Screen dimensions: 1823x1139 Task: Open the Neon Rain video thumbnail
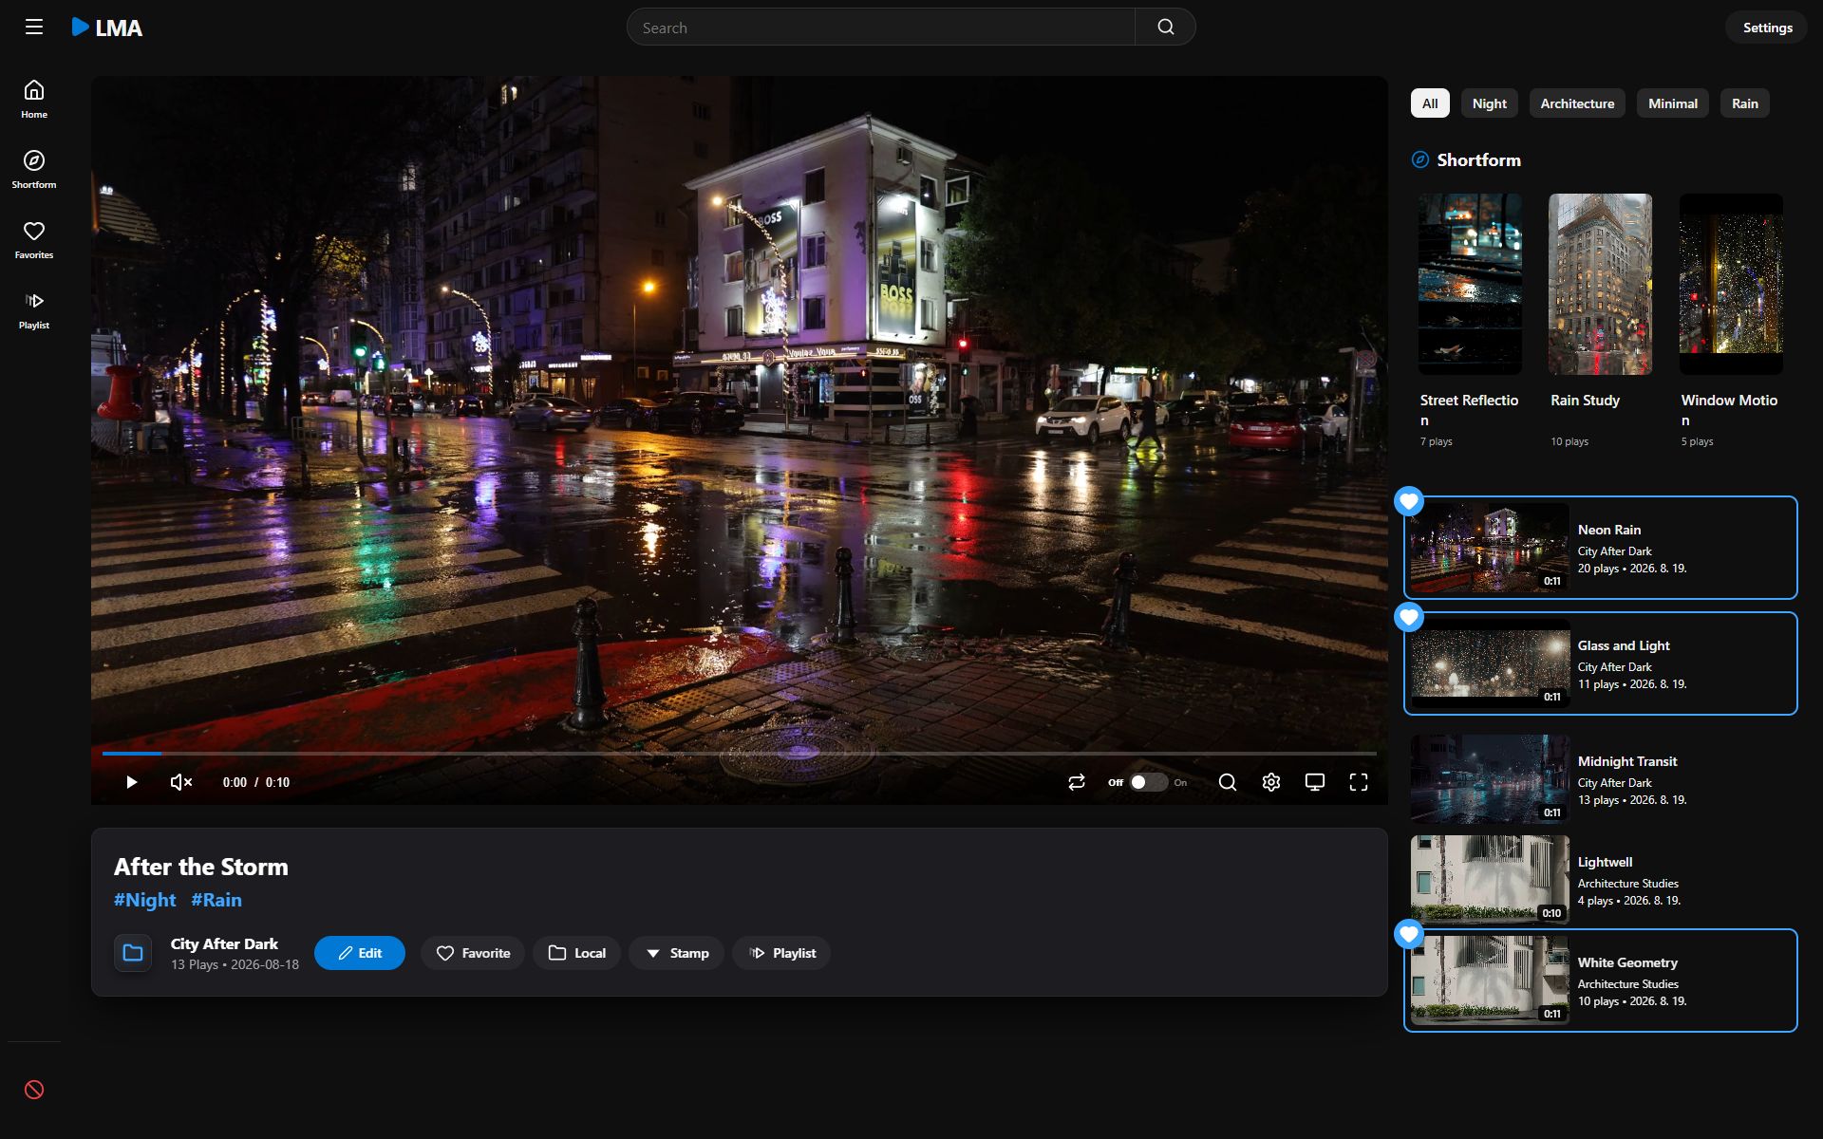tap(1490, 548)
